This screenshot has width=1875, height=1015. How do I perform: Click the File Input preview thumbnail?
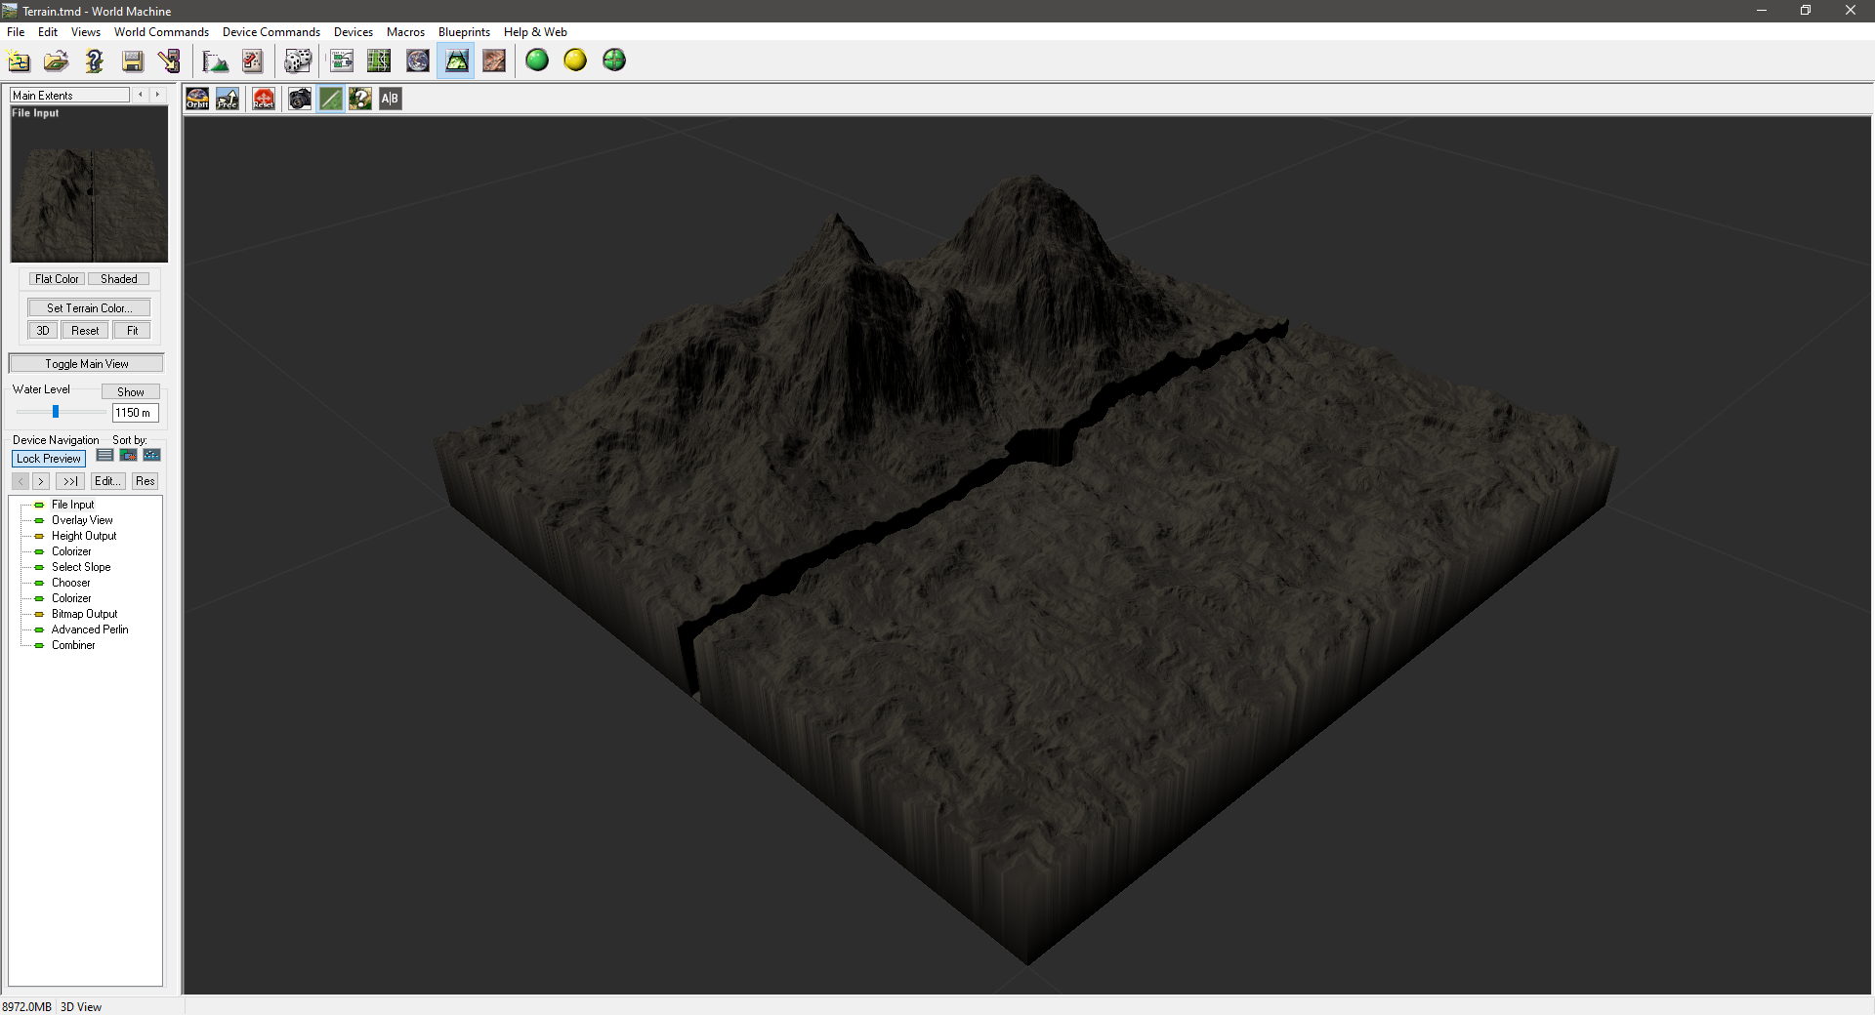[89, 184]
